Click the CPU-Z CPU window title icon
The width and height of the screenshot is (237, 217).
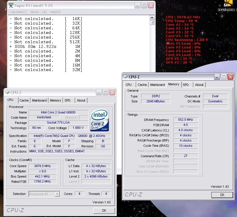[x=7, y=92]
